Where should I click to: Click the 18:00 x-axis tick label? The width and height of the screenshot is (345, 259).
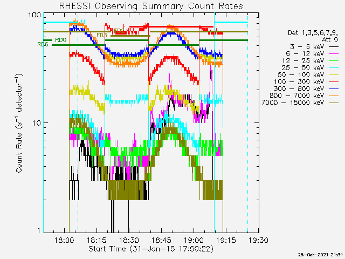pos(65,240)
